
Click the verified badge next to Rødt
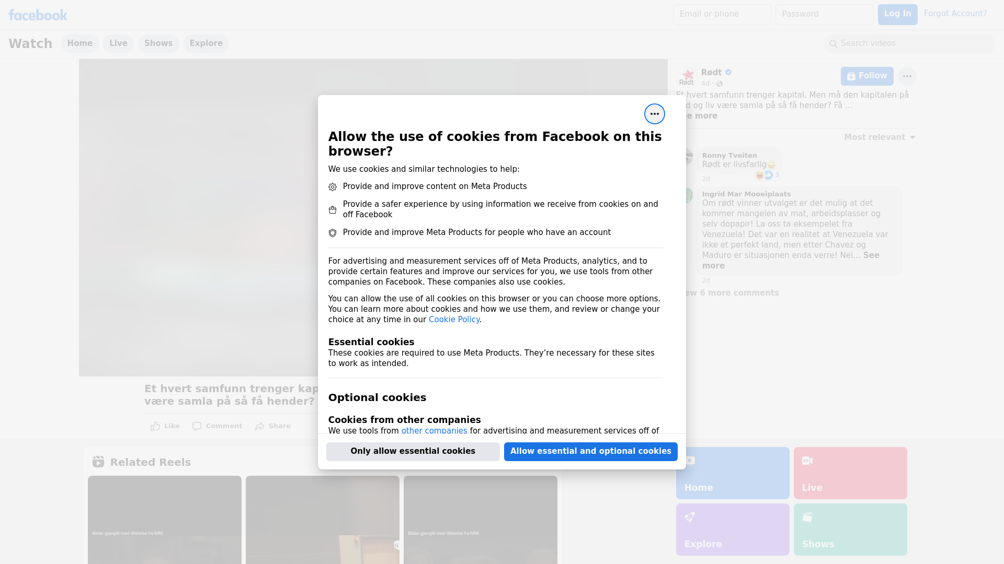coord(728,72)
